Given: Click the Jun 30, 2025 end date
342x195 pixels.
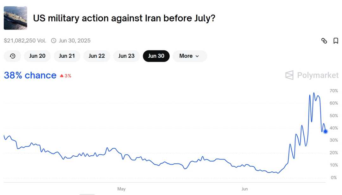Looking at the screenshot, I should pos(74,41).
